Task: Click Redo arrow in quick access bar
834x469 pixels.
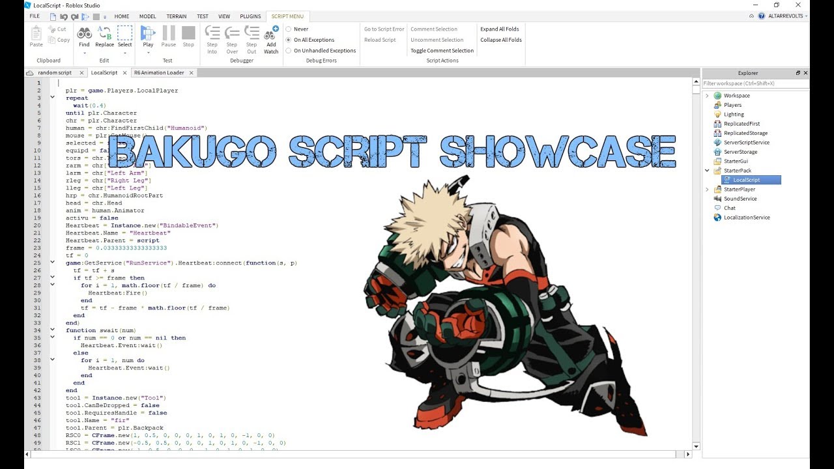Action: coord(76,16)
